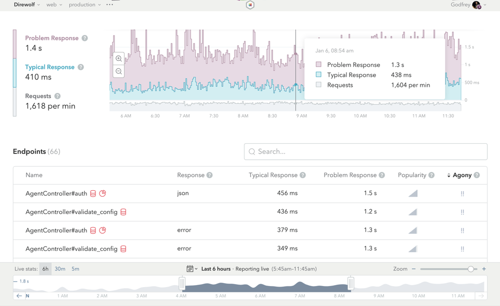Open the calendar date range picker
This screenshot has width=500, height=306.
192,269
